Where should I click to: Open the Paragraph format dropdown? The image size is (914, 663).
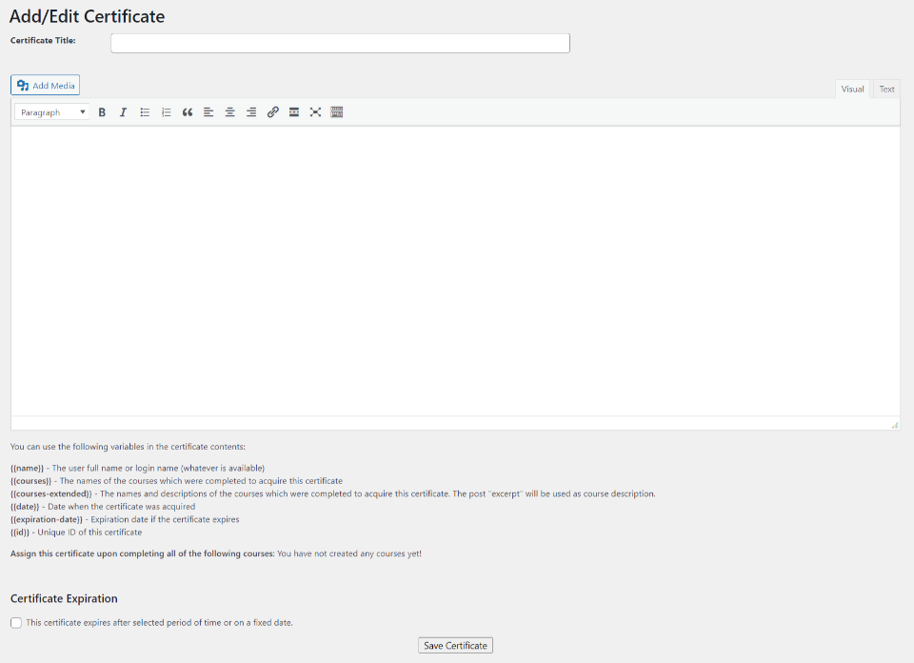click(x=53, y=112)
